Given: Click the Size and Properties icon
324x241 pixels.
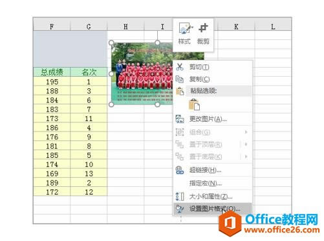Looking at the screenshot, I should (x=180, y=197).
